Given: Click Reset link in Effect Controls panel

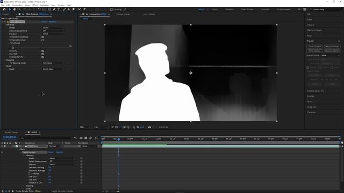Looking at the screenshot, I should (44, 22).
